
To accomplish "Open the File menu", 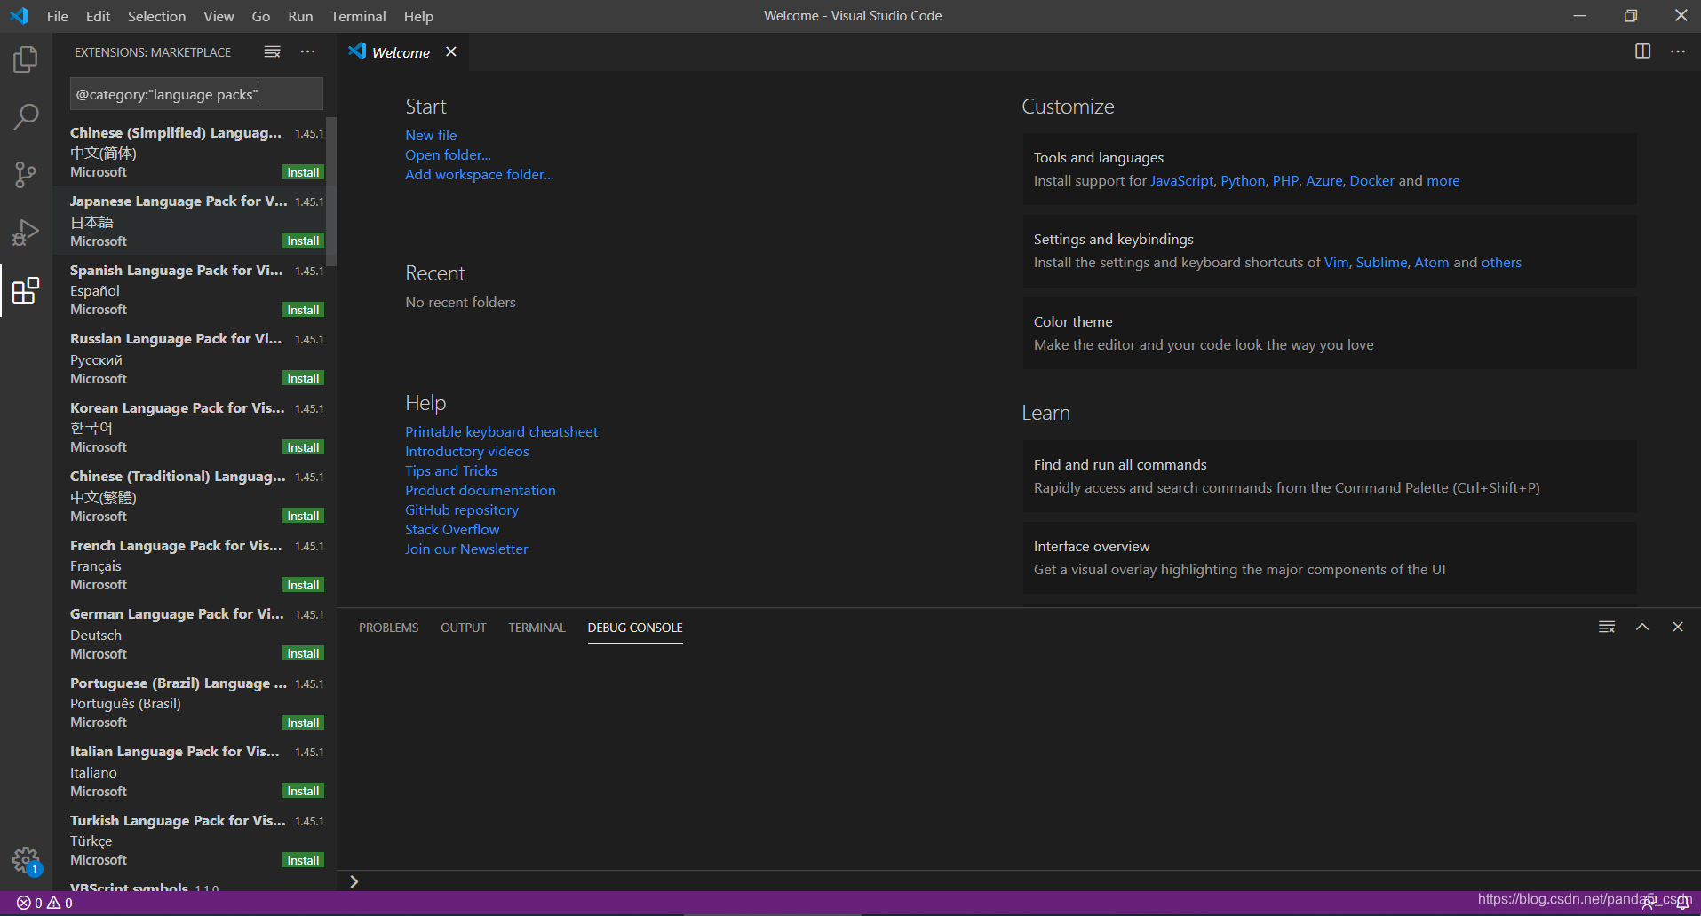I will click(x=58, y=16).
